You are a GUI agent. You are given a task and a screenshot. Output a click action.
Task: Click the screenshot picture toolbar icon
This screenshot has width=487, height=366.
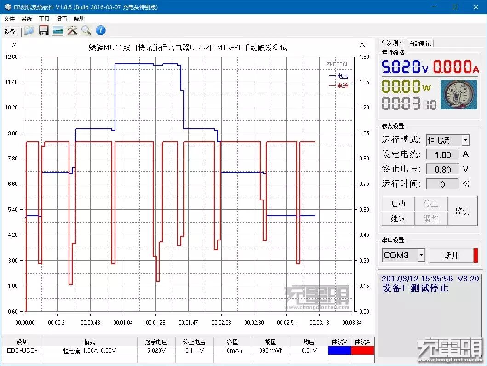[58, 31]
